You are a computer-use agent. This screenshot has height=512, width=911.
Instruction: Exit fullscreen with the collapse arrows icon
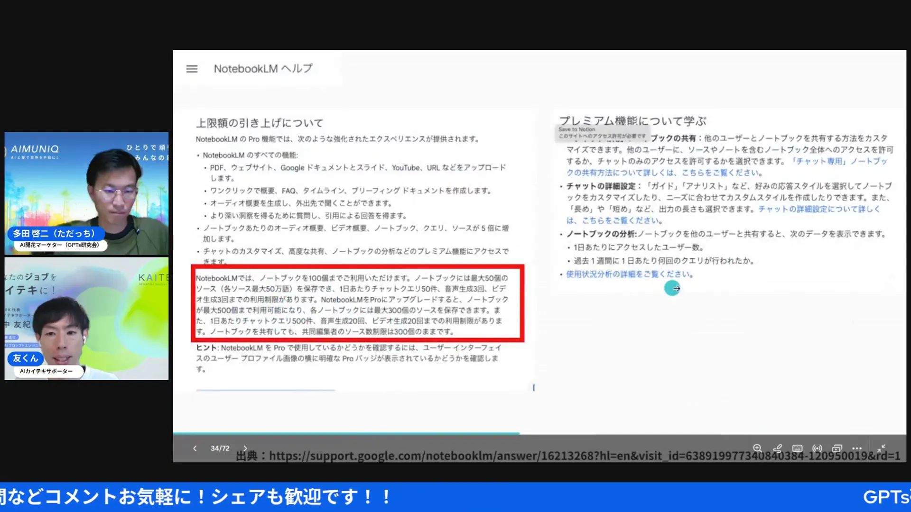882,448
